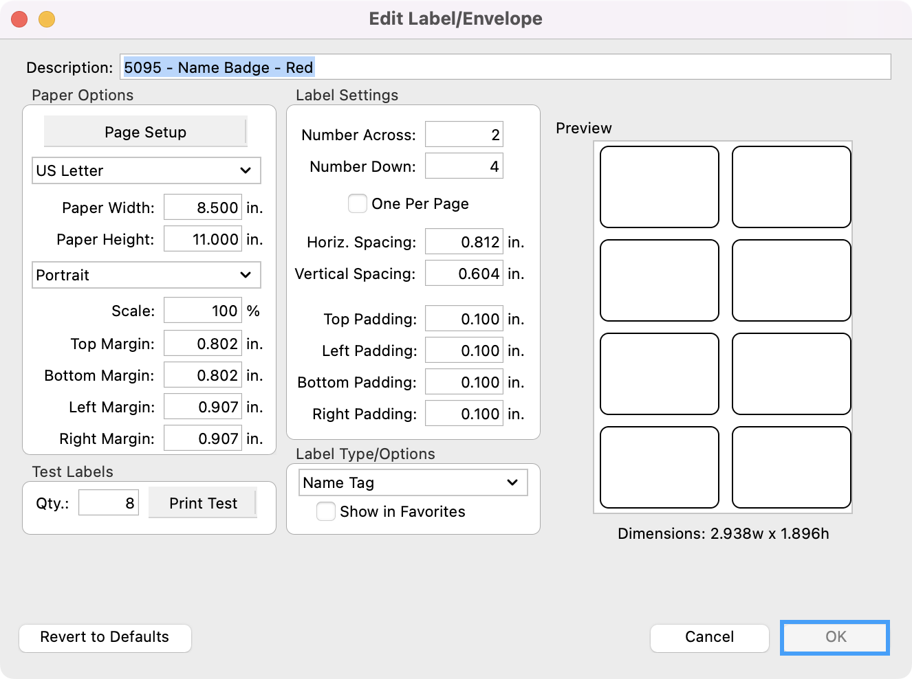The width and height of the screenshot is (912, 679).
Task: Open the US Letter paper size dropdown
Action: tap(146, 170)
